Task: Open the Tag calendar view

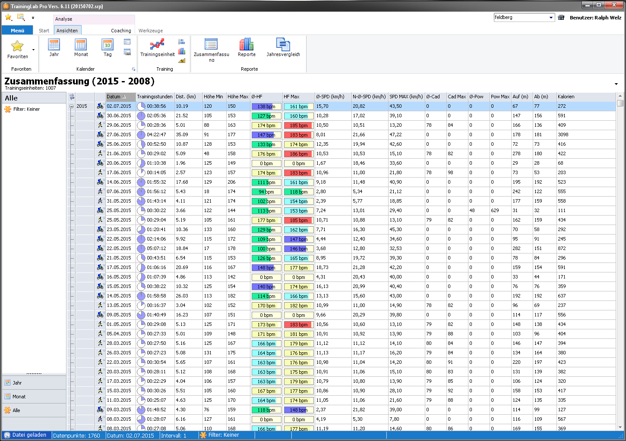Action: [107, 48]
